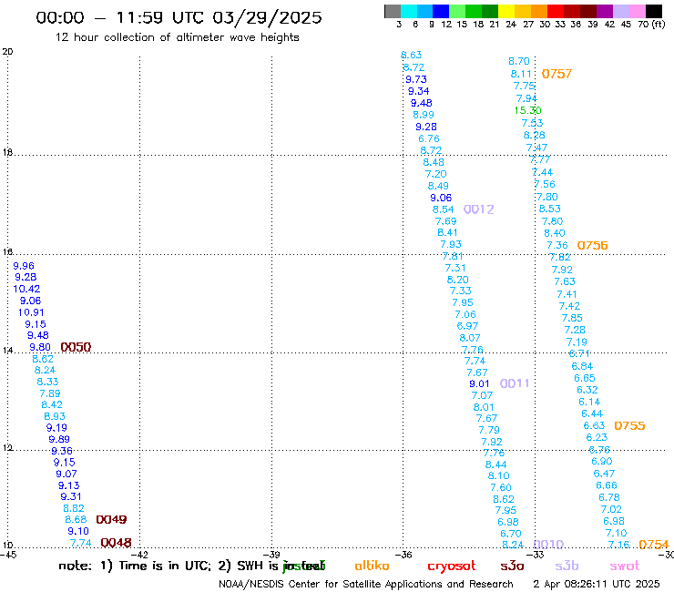Click the subtitle '12 hour collection of altimeter wave heights'

(177, 37)
